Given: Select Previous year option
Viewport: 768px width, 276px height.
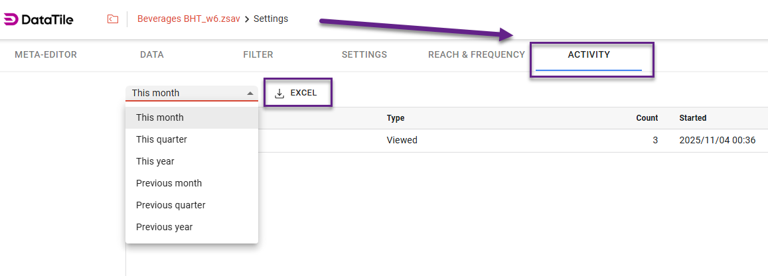Looking at the screenshot, I should (164, 227).
